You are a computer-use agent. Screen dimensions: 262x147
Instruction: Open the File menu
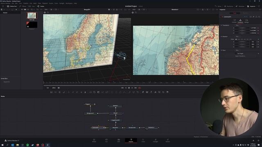tap(13, 3)
